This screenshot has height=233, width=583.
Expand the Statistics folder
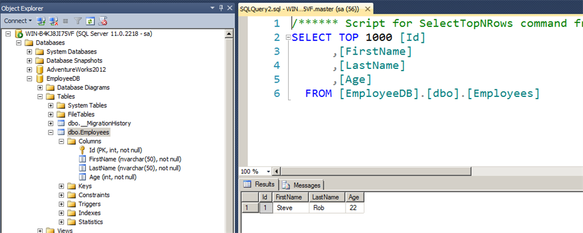[61, 222]
